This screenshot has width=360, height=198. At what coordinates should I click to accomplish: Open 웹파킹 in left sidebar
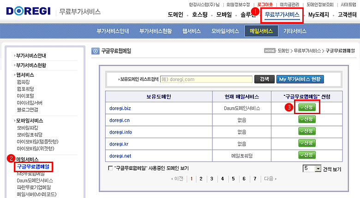click(x=24, y=82)
